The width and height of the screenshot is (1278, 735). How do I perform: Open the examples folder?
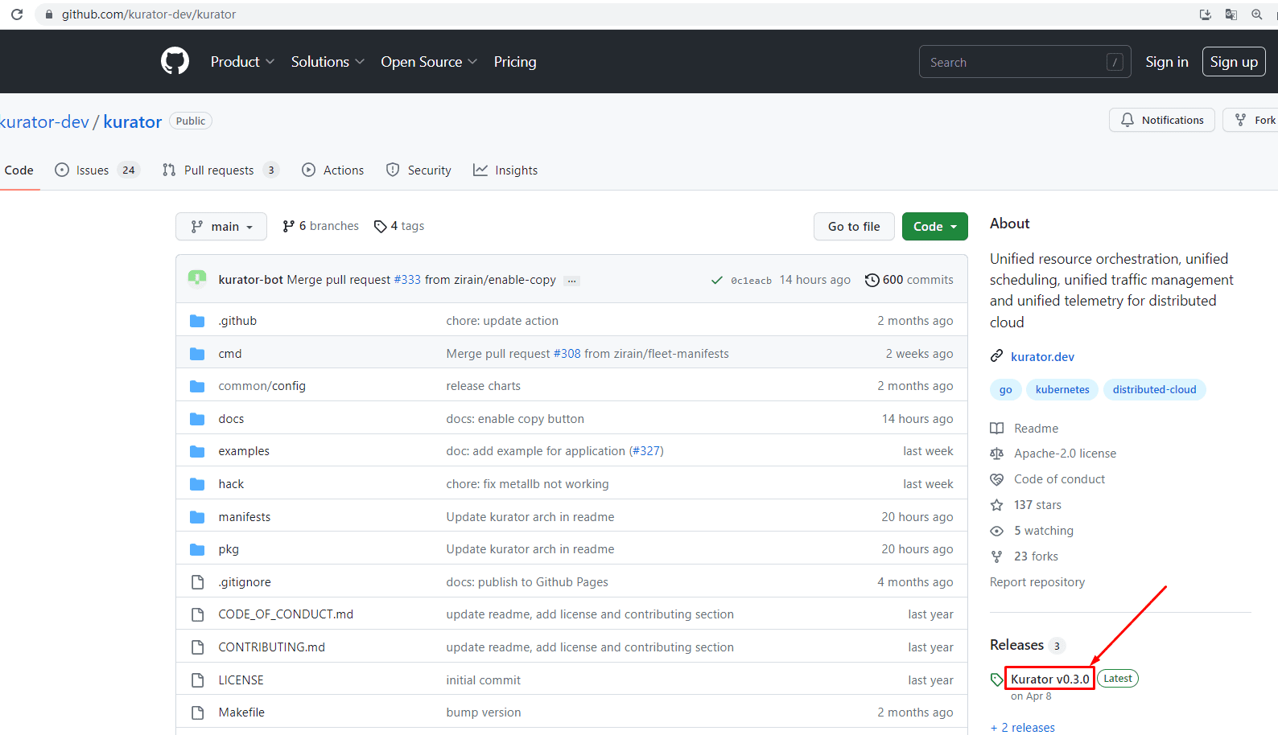pos(244,451)
